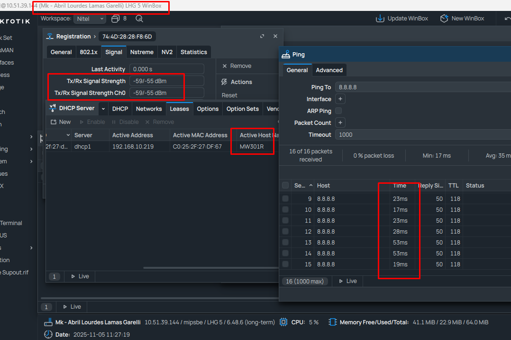Open the Workspace Nitel dropdown

[90, 19]
